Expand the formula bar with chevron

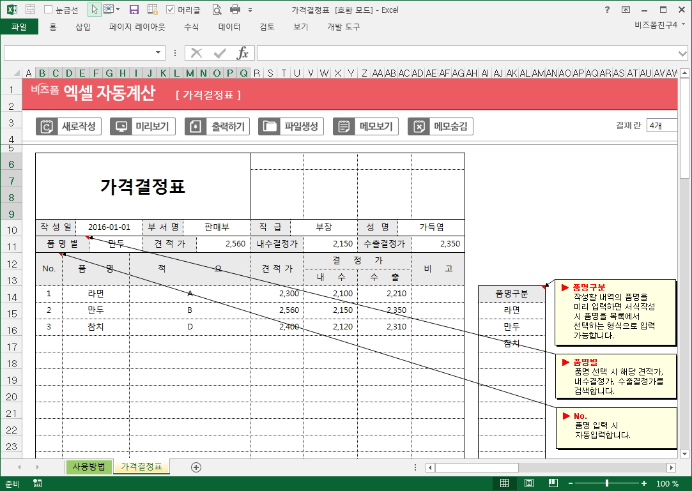(682, 52)
